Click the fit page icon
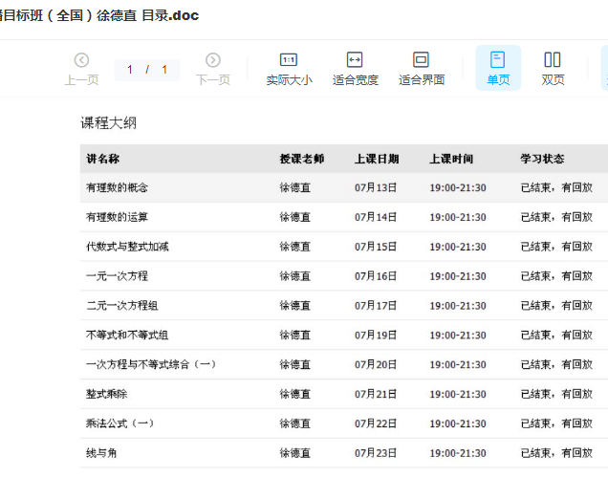Image resolution: width=608 pixels, height=499 pixels. click(421, 60)
